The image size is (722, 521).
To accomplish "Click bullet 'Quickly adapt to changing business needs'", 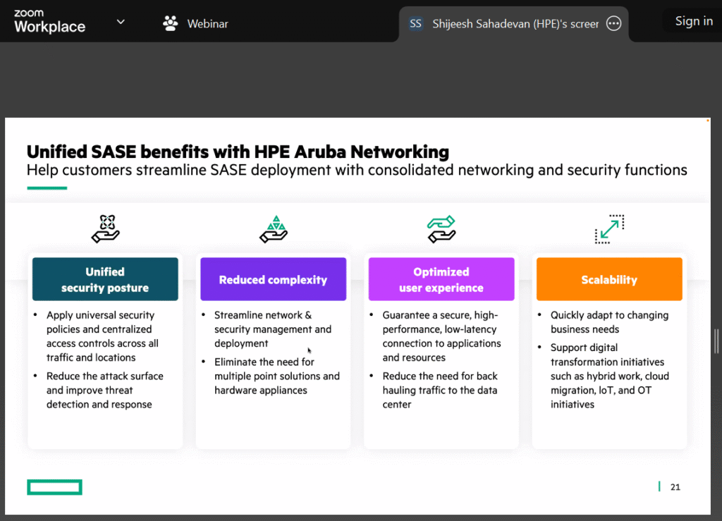I will point(609,322).
